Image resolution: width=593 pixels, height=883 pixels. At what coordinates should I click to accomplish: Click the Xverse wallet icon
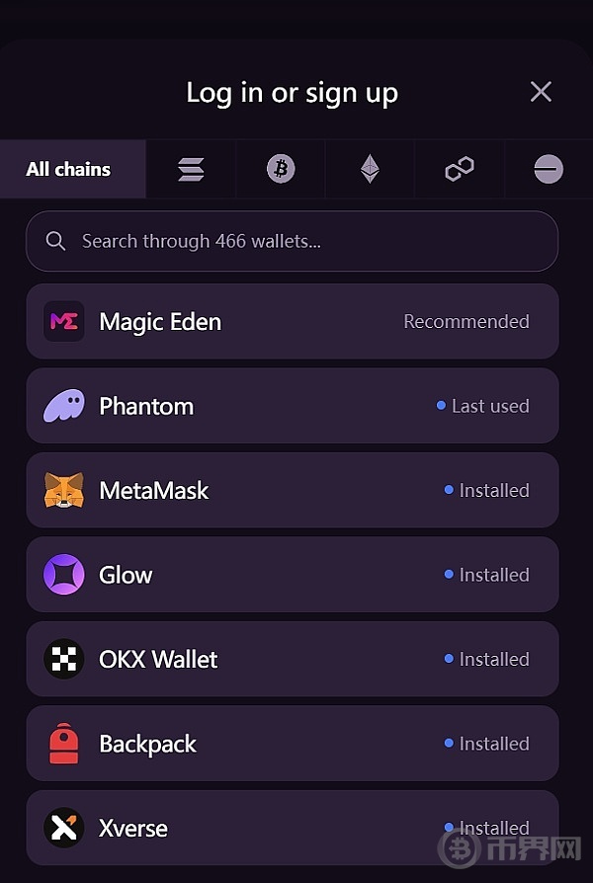click(x=64, y=828)
